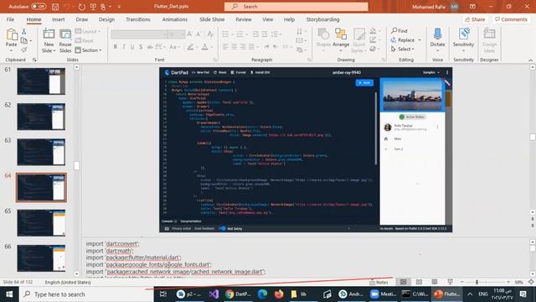Click the Share button
536x302 pixels.
(475, 19)
